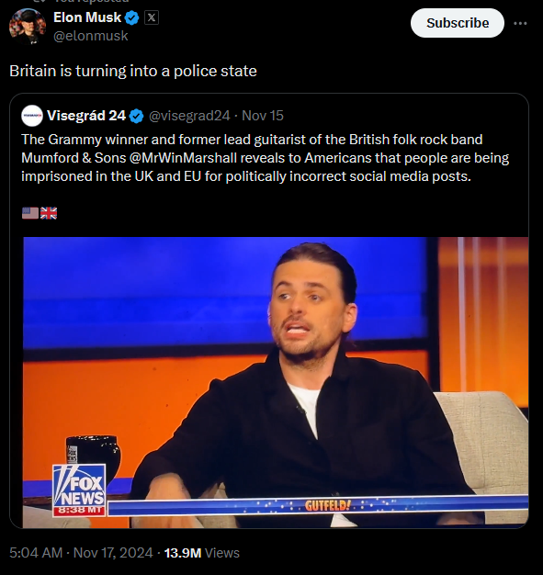Open the Visegrád 24 account name
Screen dimensions: 543x575
[x=86, y=116]
